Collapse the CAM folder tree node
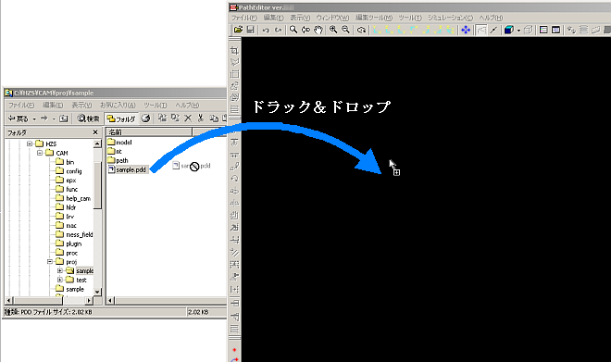Image resolution: width=611 pixels, height=362 pixels. (x=40, y=153)
